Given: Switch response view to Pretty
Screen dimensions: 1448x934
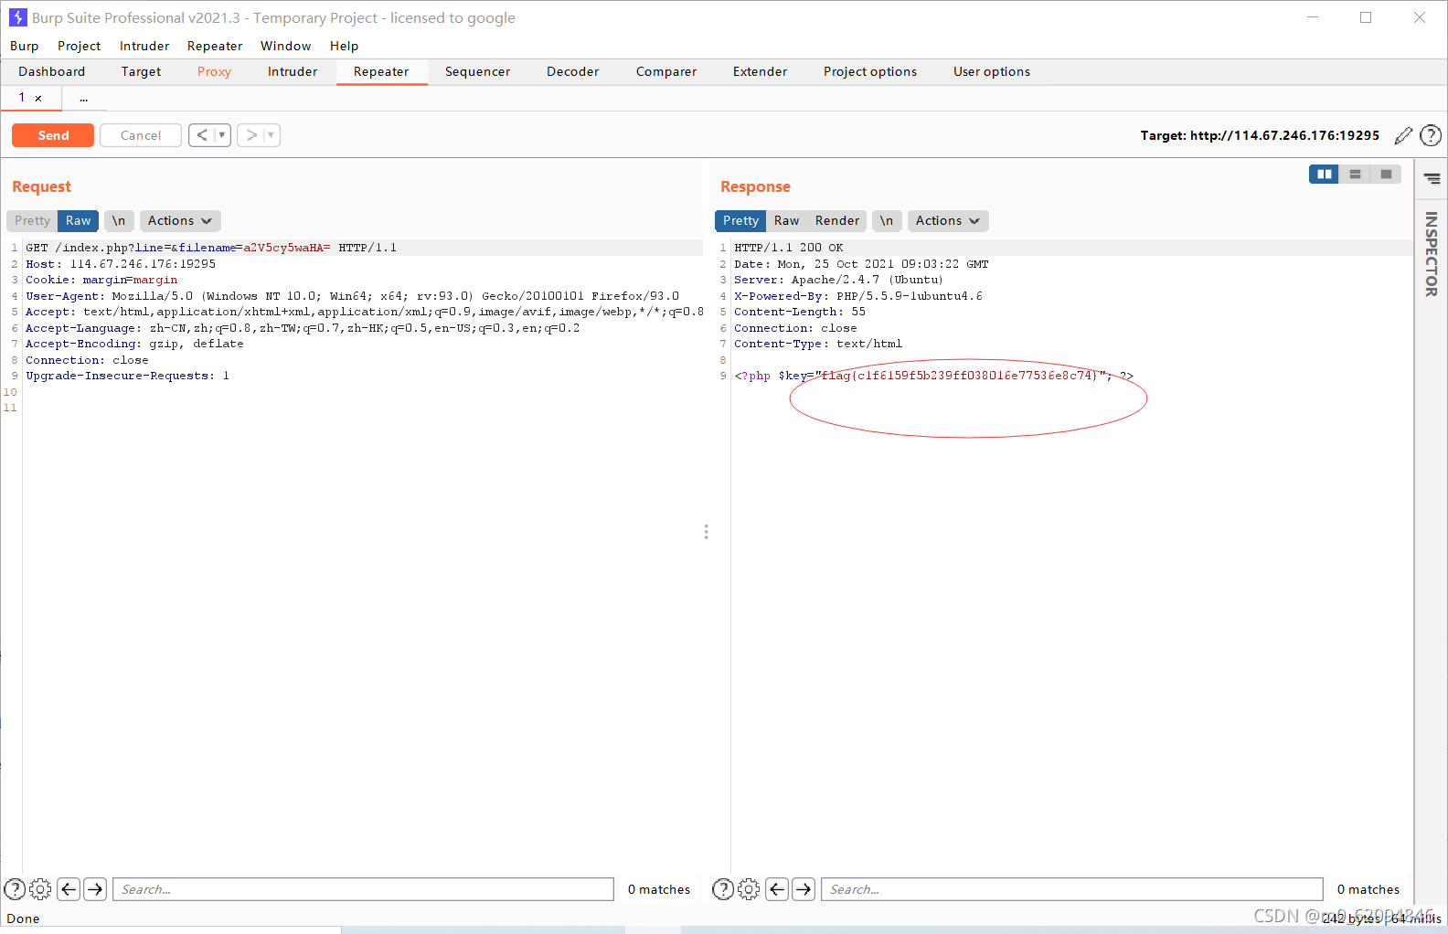Looking at the screenshot, I should (740, 220).
